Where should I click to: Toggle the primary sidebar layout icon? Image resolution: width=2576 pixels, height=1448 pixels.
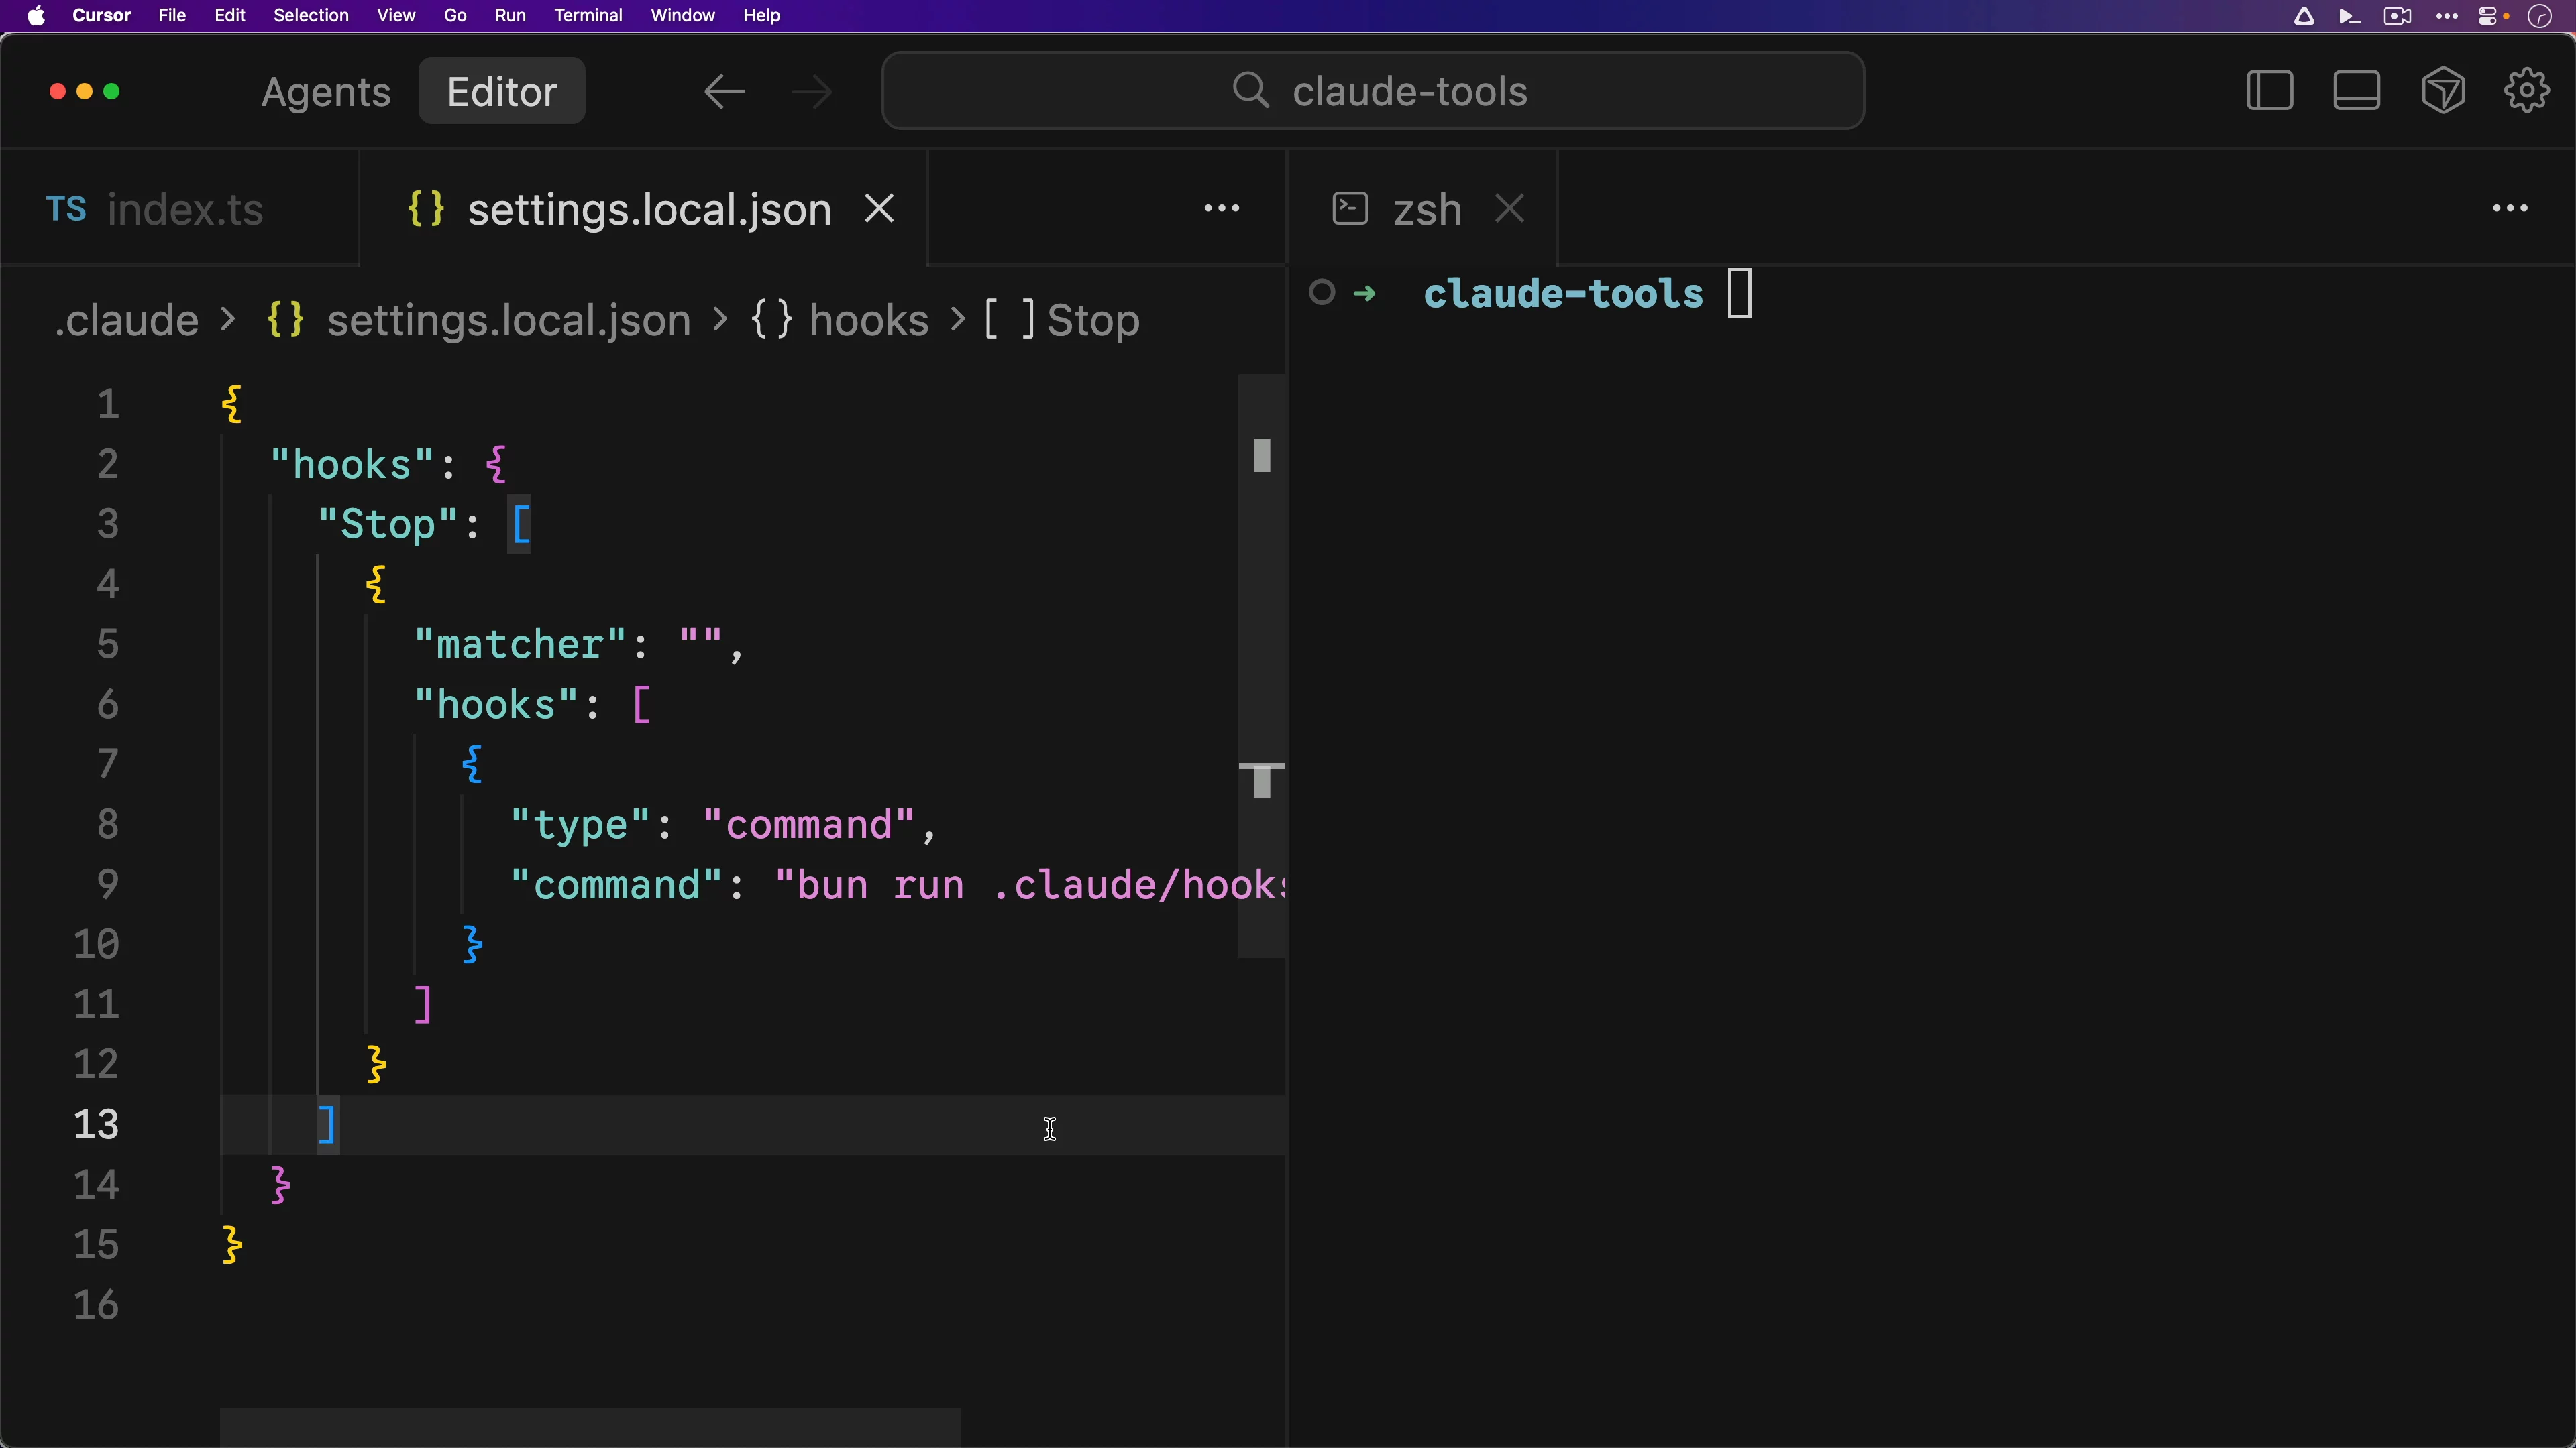(2269, 91)
